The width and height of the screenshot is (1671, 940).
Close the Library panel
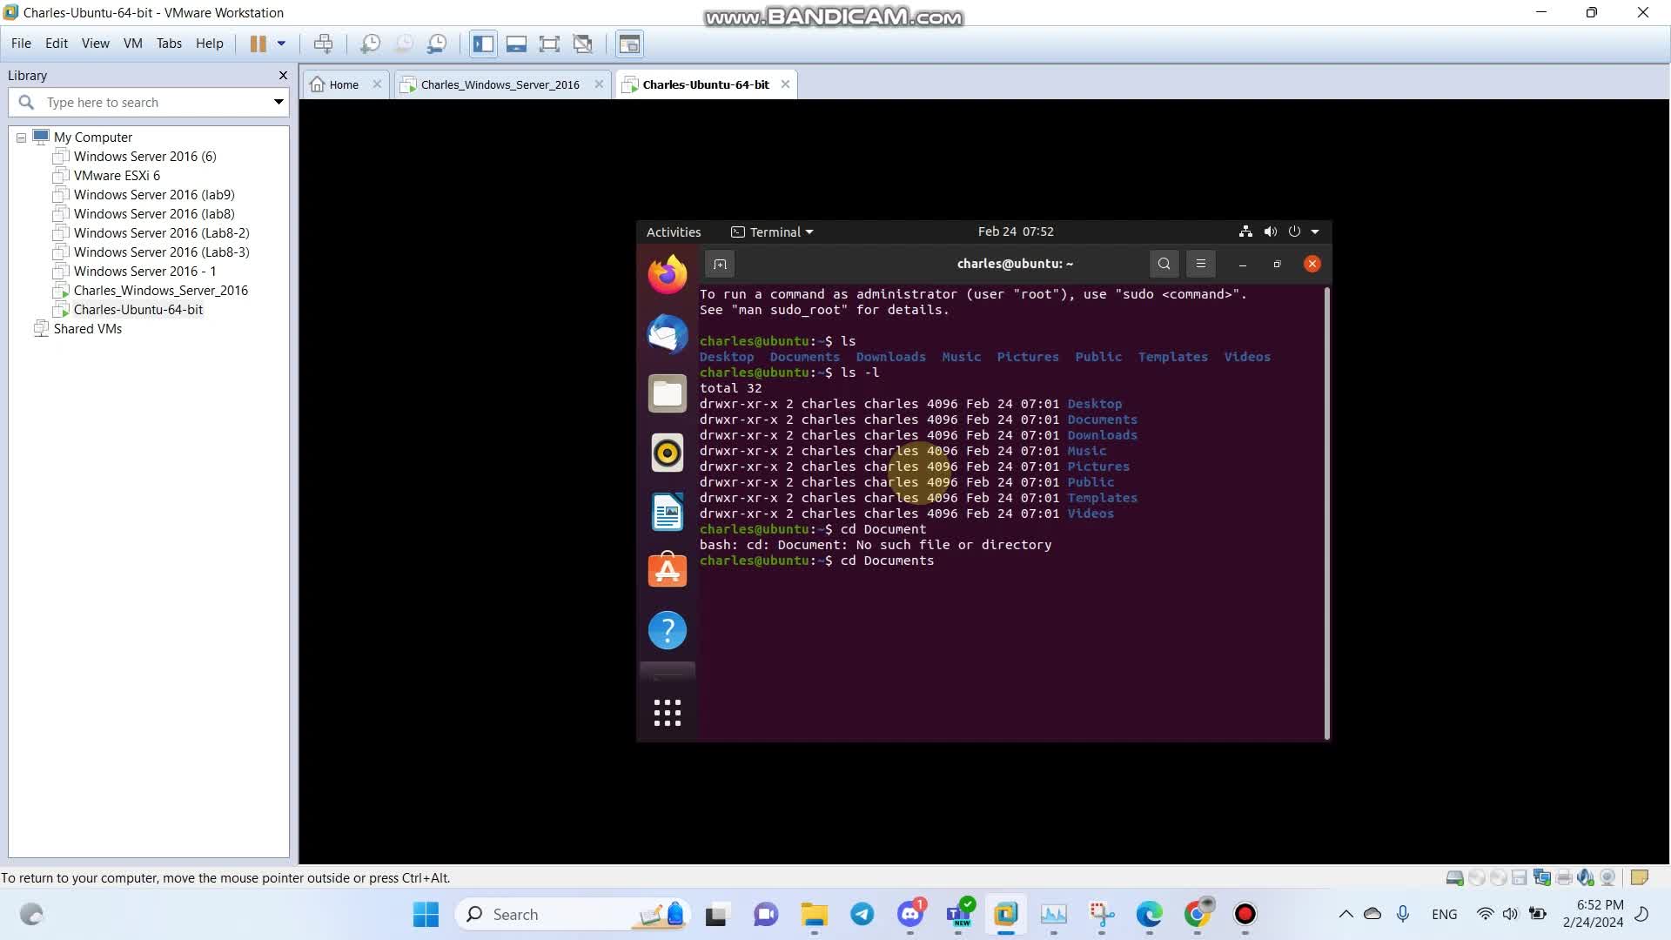click(283, 76)
